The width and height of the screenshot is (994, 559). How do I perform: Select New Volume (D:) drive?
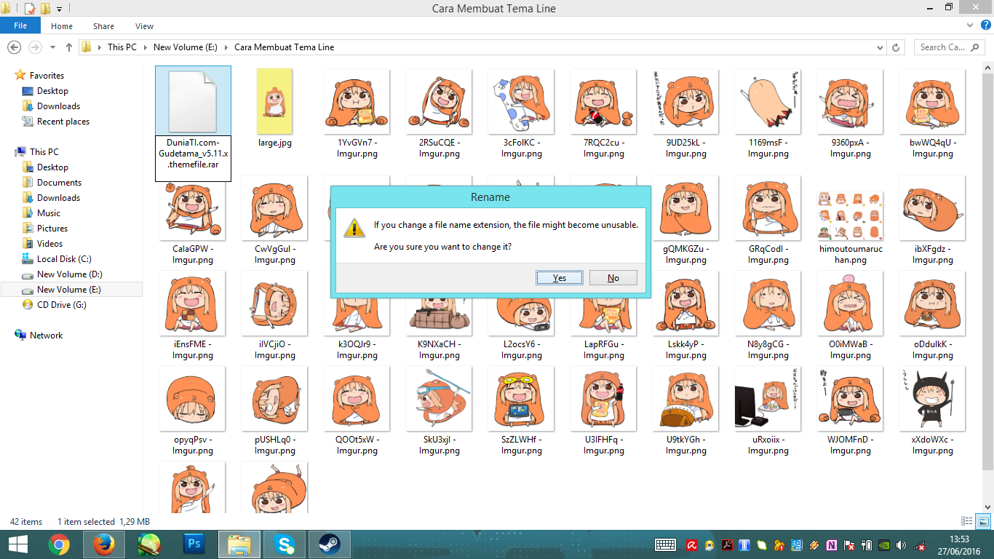point(69,274)
